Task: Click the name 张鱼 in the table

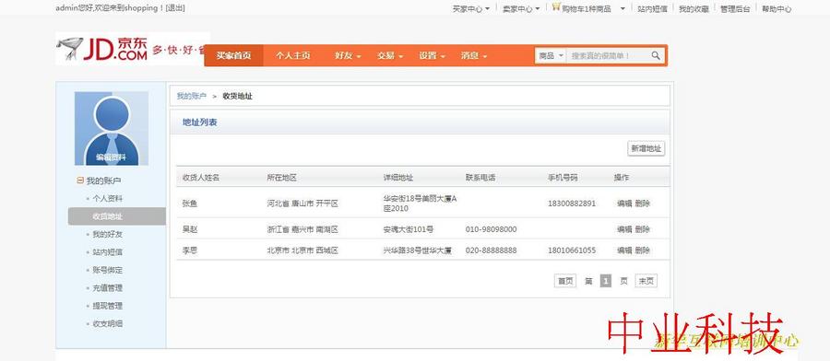Action: click(189, 204)
